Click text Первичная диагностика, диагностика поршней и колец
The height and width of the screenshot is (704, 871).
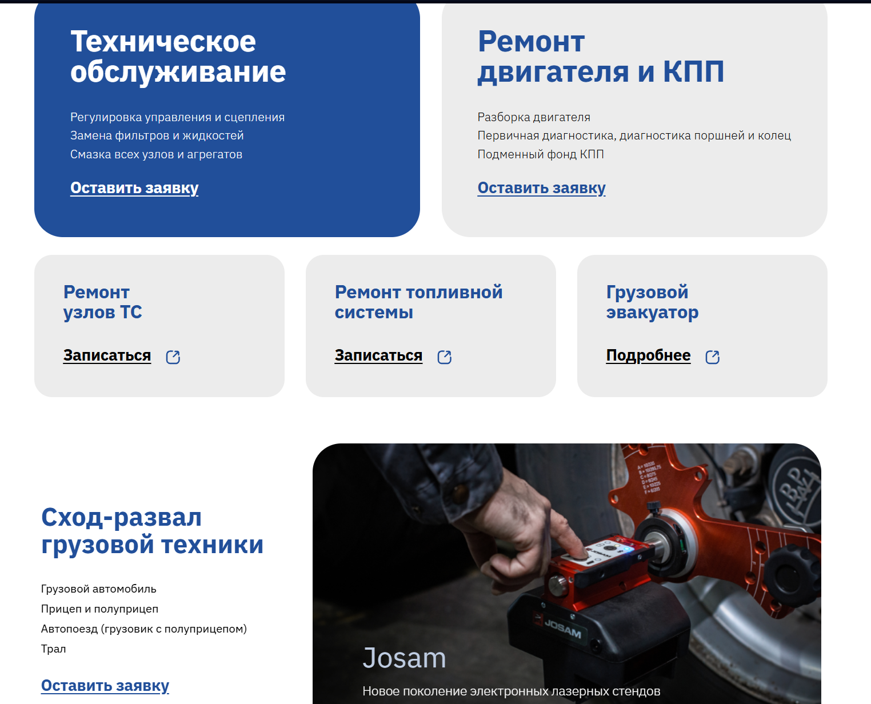pyautogui.click(x=634, y=136)
